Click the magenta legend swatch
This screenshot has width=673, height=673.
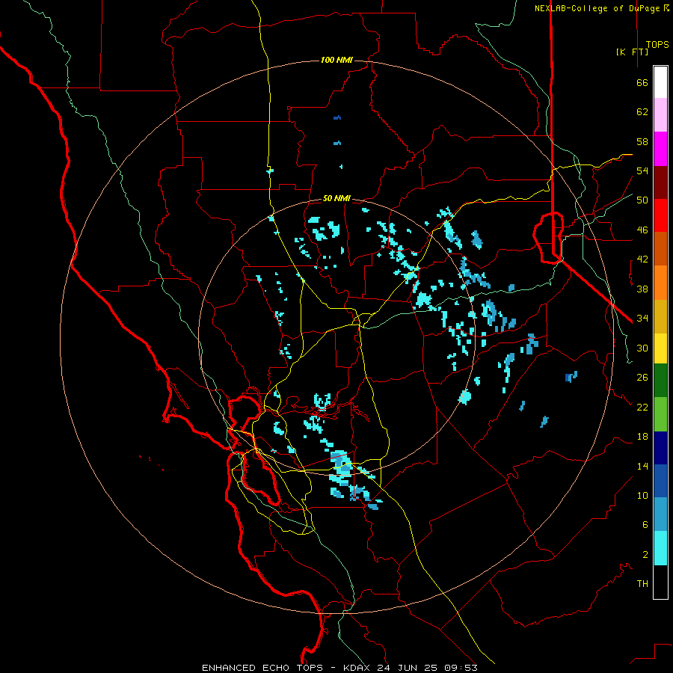coord(660,149)
